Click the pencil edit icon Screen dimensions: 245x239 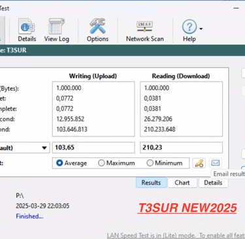(x=199, y=163)
